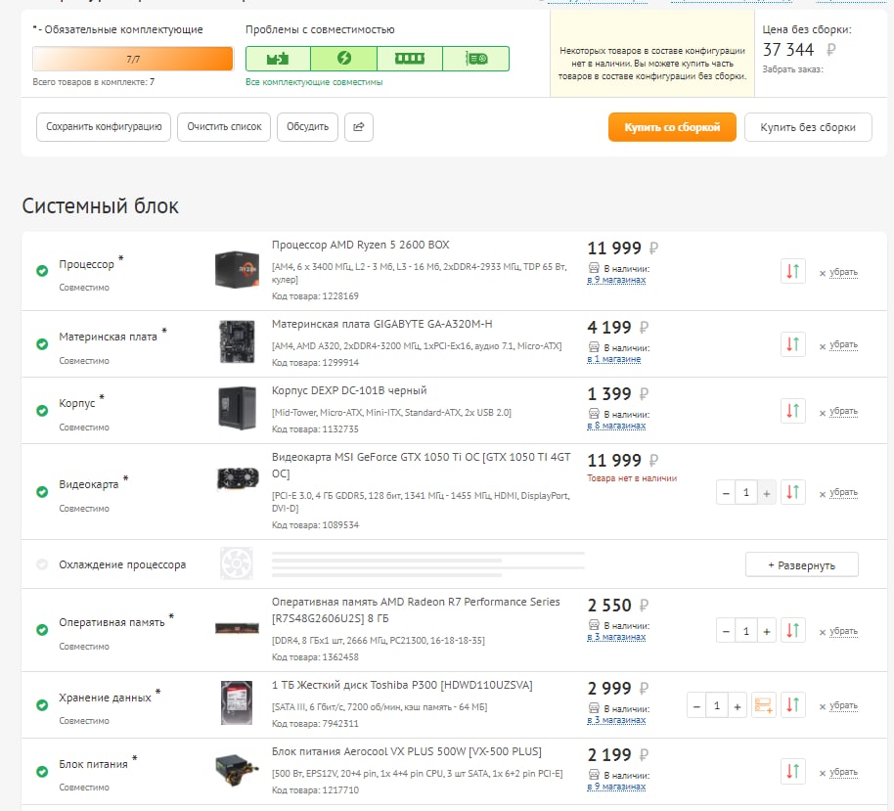
Task: Click "Сохранить конфигурацию" button
Action: click(104, 127)
